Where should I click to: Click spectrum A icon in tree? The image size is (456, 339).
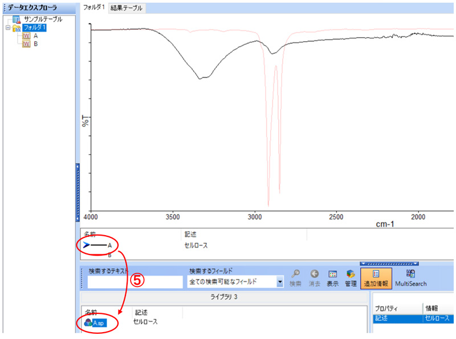point(26,35)
